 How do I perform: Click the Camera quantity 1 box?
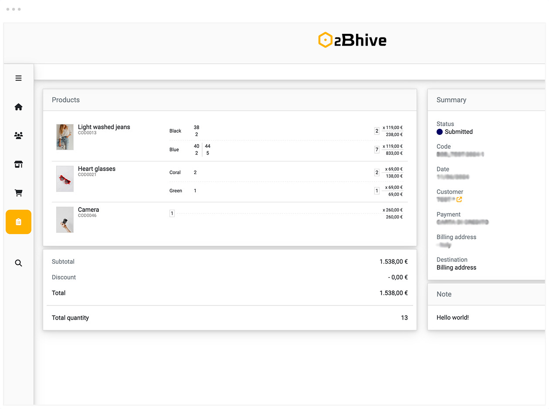tap(172, 214)
